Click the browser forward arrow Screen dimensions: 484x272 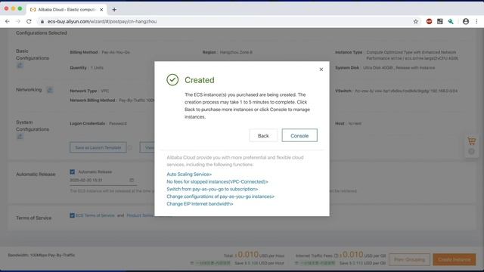pyautogui.click(x=18, y=21)
